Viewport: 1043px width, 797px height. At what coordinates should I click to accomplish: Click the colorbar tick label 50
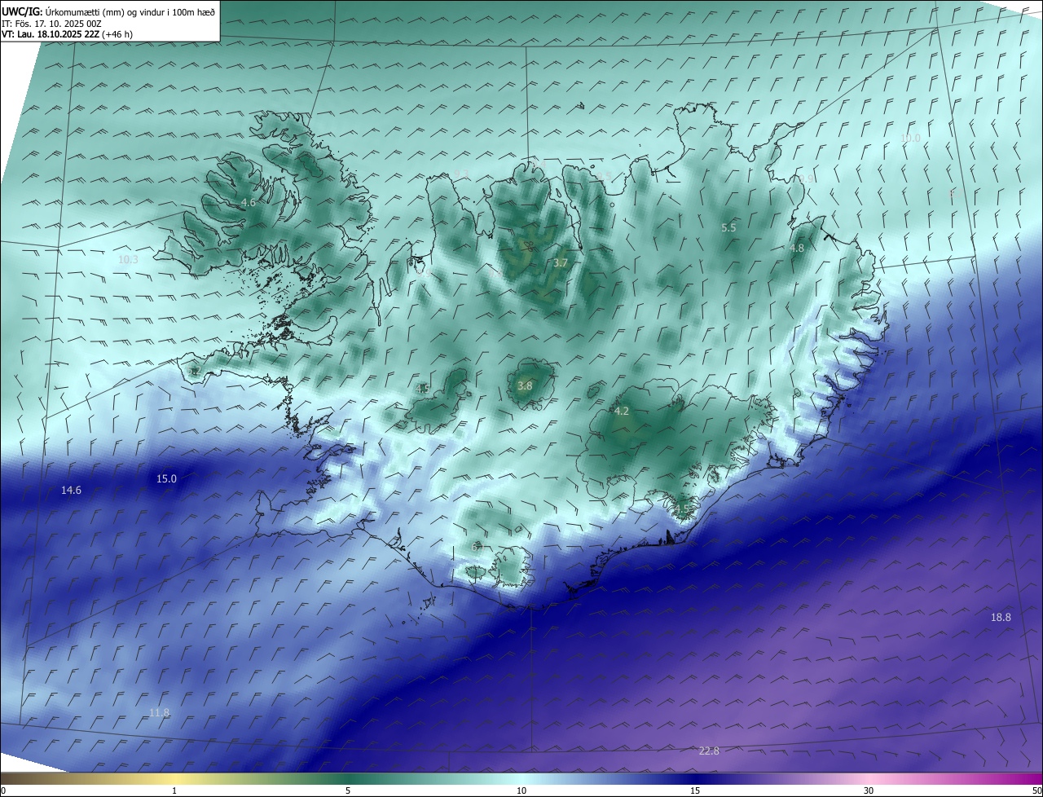pos(1036,790)
